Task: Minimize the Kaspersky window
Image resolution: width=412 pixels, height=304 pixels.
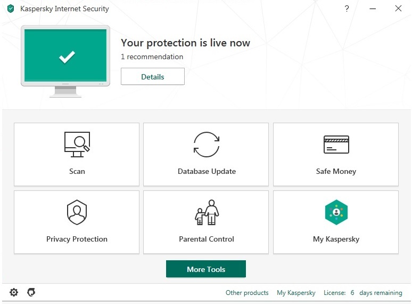Action: click(x=373, y=9)
